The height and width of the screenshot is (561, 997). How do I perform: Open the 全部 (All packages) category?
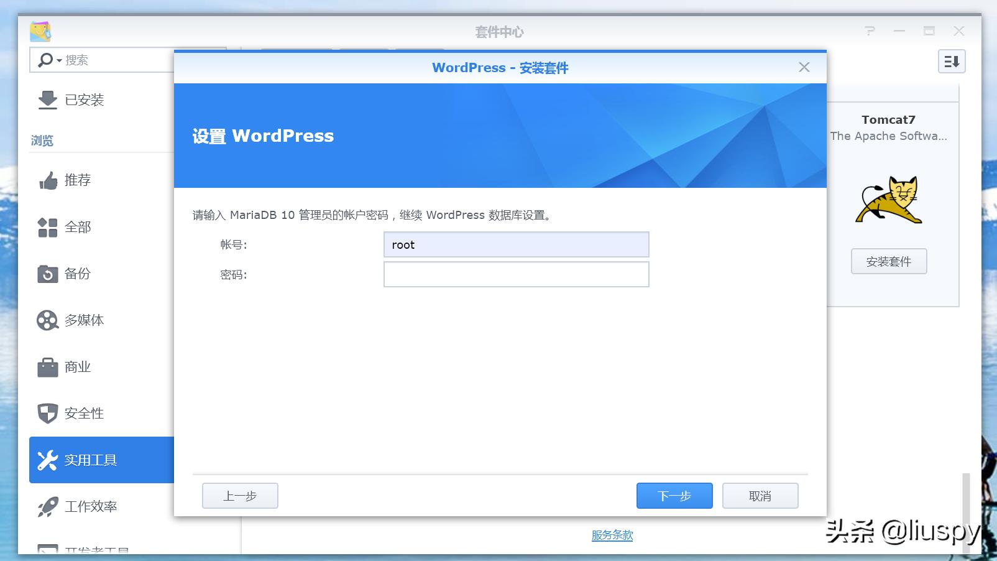tap(48, 227)
